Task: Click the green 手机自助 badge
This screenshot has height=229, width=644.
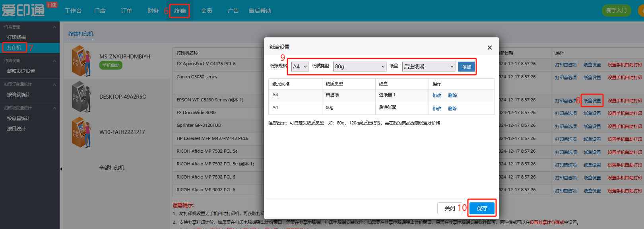Action: click(x=111, y=66)
